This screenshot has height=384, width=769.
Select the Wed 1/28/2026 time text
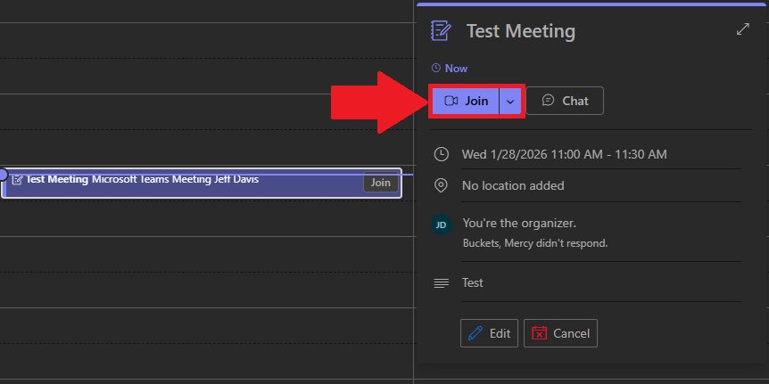click(x=564, y=154)
